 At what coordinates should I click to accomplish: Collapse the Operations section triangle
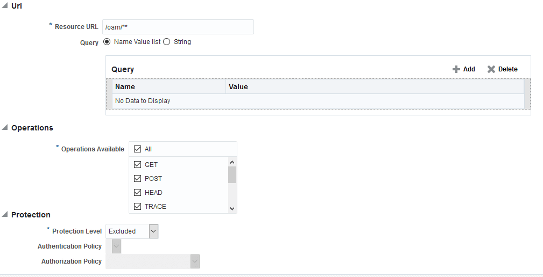point(4,127)
